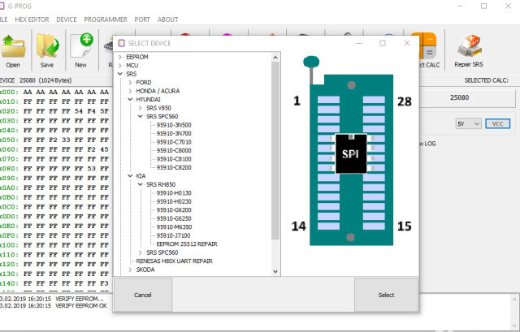Open the 5V voltage dropdown
520x332 pixels.
click(x=468, y=124)
